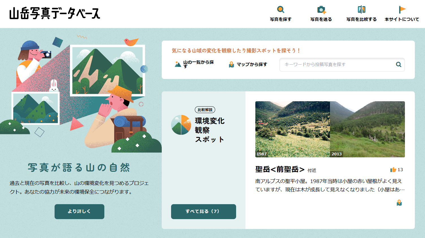Open the 2013 comparison photo
The height and width of the screenshot is (238, 425).
pyautogui.click(x=367, y=129)
